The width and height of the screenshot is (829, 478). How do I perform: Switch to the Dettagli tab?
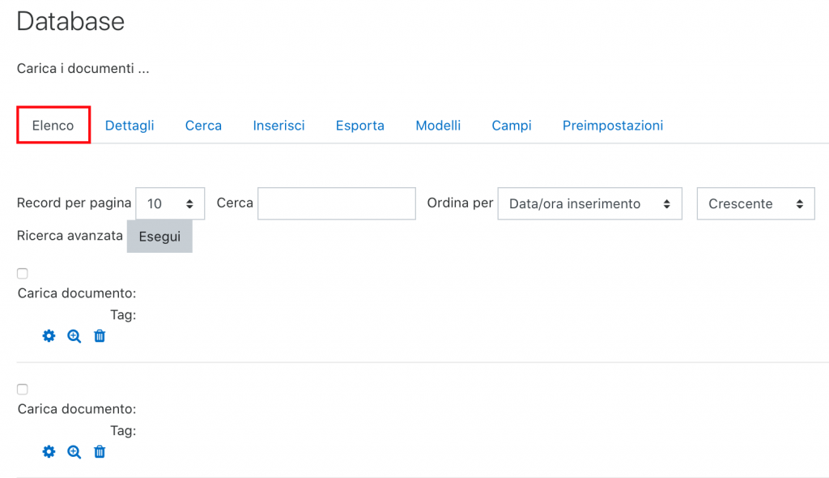click(x=130, y=126)
